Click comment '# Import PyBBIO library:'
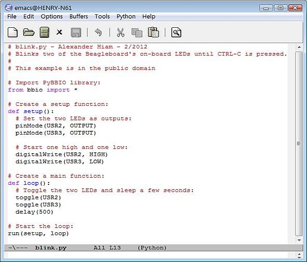This screenshot has width=307, height=262. tap(54, 82)
